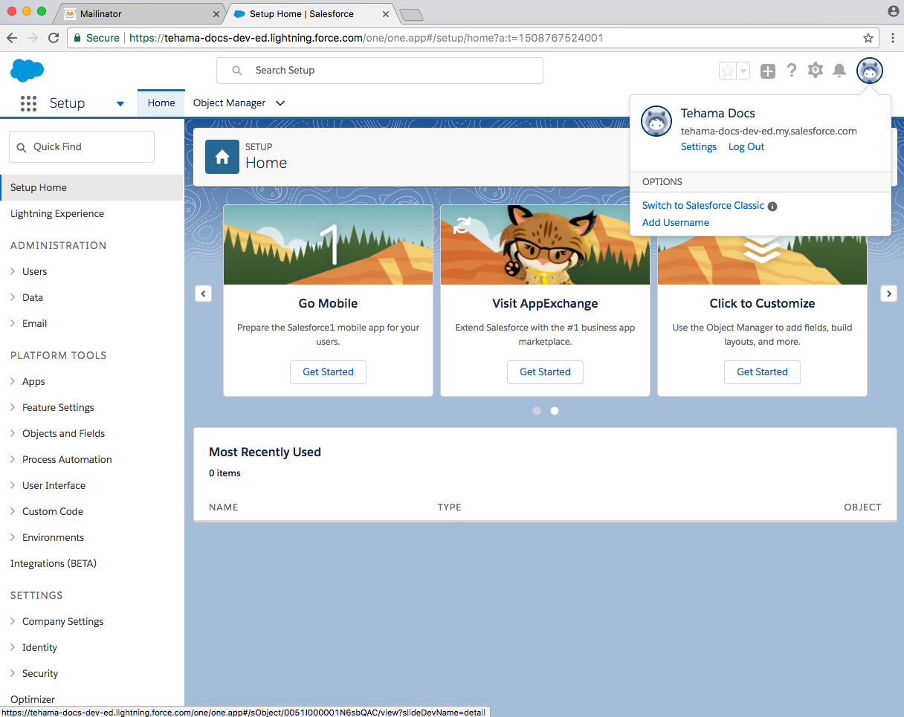Open the Help question mark icon
The height and width of the screenshot is (717, 904).
[792, 70]
